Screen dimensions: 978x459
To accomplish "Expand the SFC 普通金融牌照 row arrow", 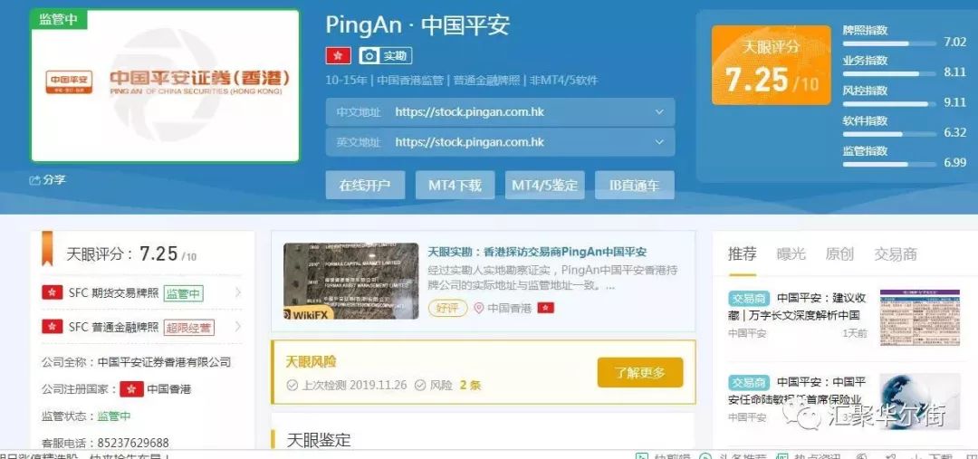I will [237, 326].
